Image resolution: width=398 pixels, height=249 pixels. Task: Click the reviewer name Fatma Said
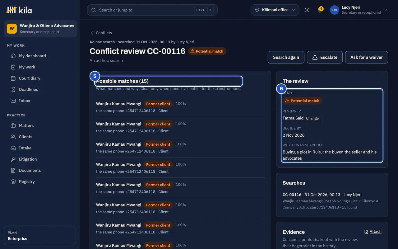293,118
